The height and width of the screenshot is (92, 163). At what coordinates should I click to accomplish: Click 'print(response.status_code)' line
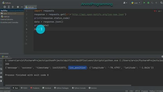52,18
